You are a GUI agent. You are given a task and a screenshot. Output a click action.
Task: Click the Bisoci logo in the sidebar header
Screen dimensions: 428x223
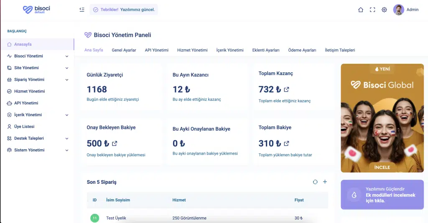pos(36,10)
